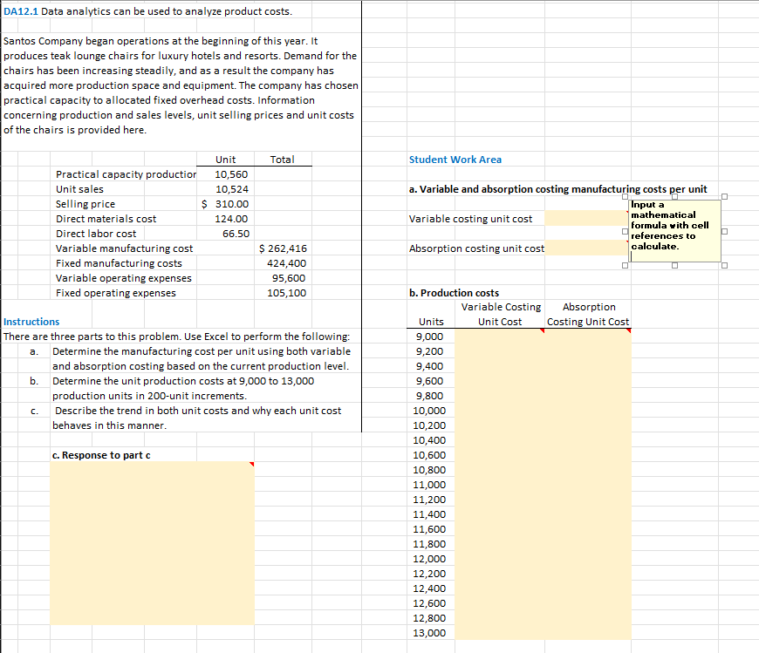Click the Units column header under Production costs

[429, 322]
